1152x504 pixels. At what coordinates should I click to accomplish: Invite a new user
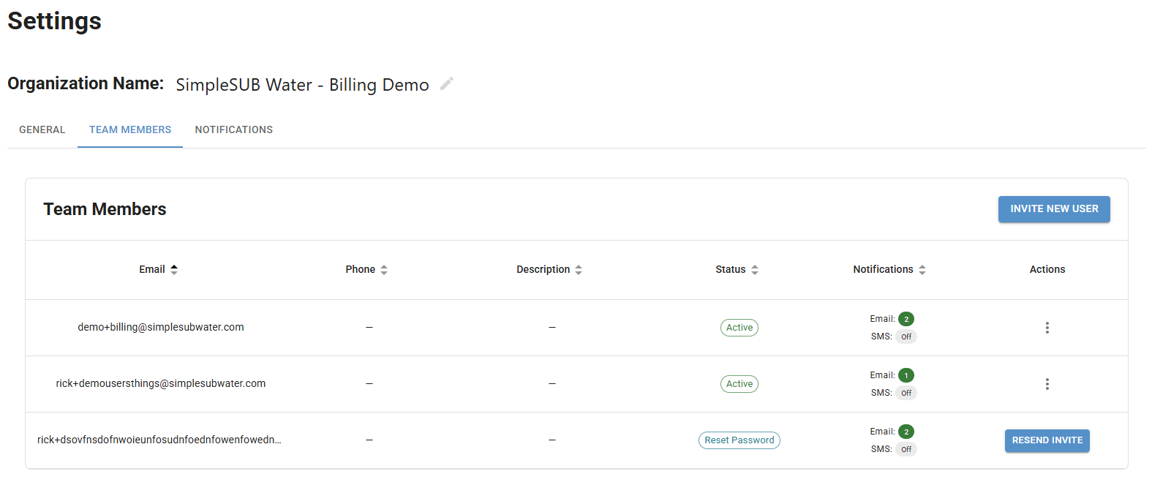coord(1054,209)
